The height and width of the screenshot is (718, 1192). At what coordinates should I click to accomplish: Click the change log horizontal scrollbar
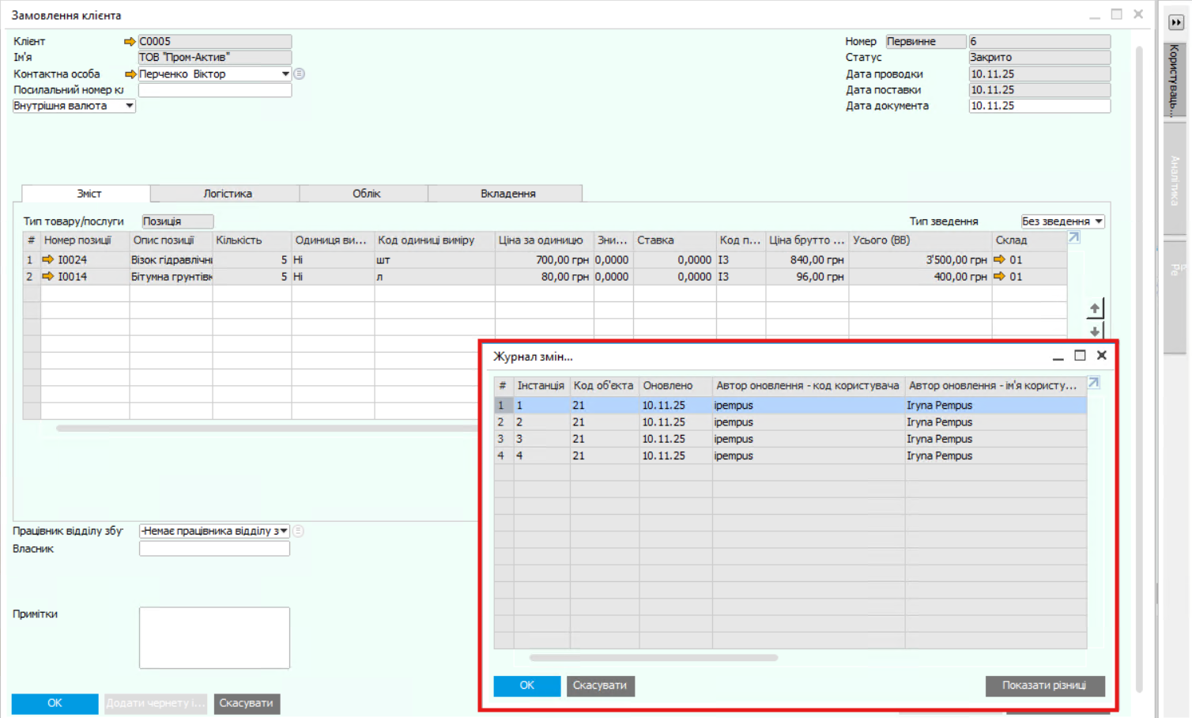[x=653, y=658]
